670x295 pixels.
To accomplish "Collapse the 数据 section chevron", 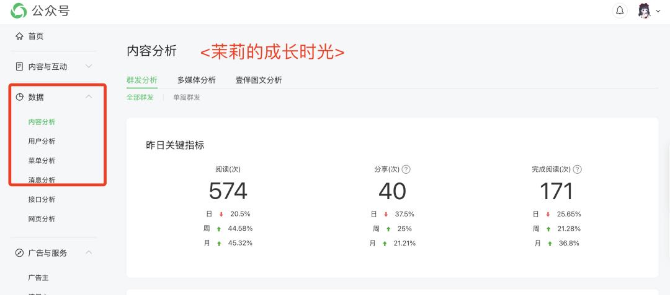I will [89, 96].
